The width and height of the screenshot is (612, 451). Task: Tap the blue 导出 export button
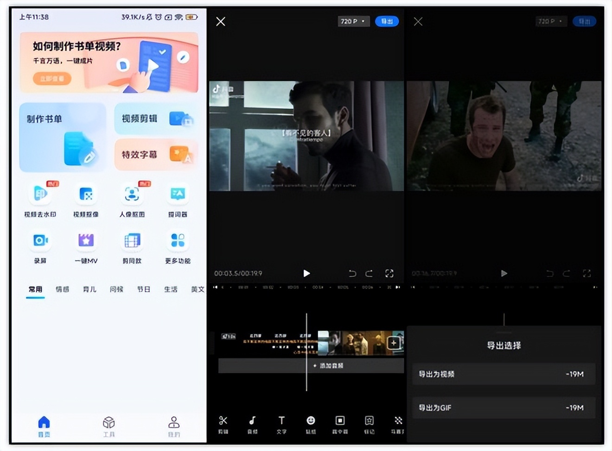pos(387,21)
